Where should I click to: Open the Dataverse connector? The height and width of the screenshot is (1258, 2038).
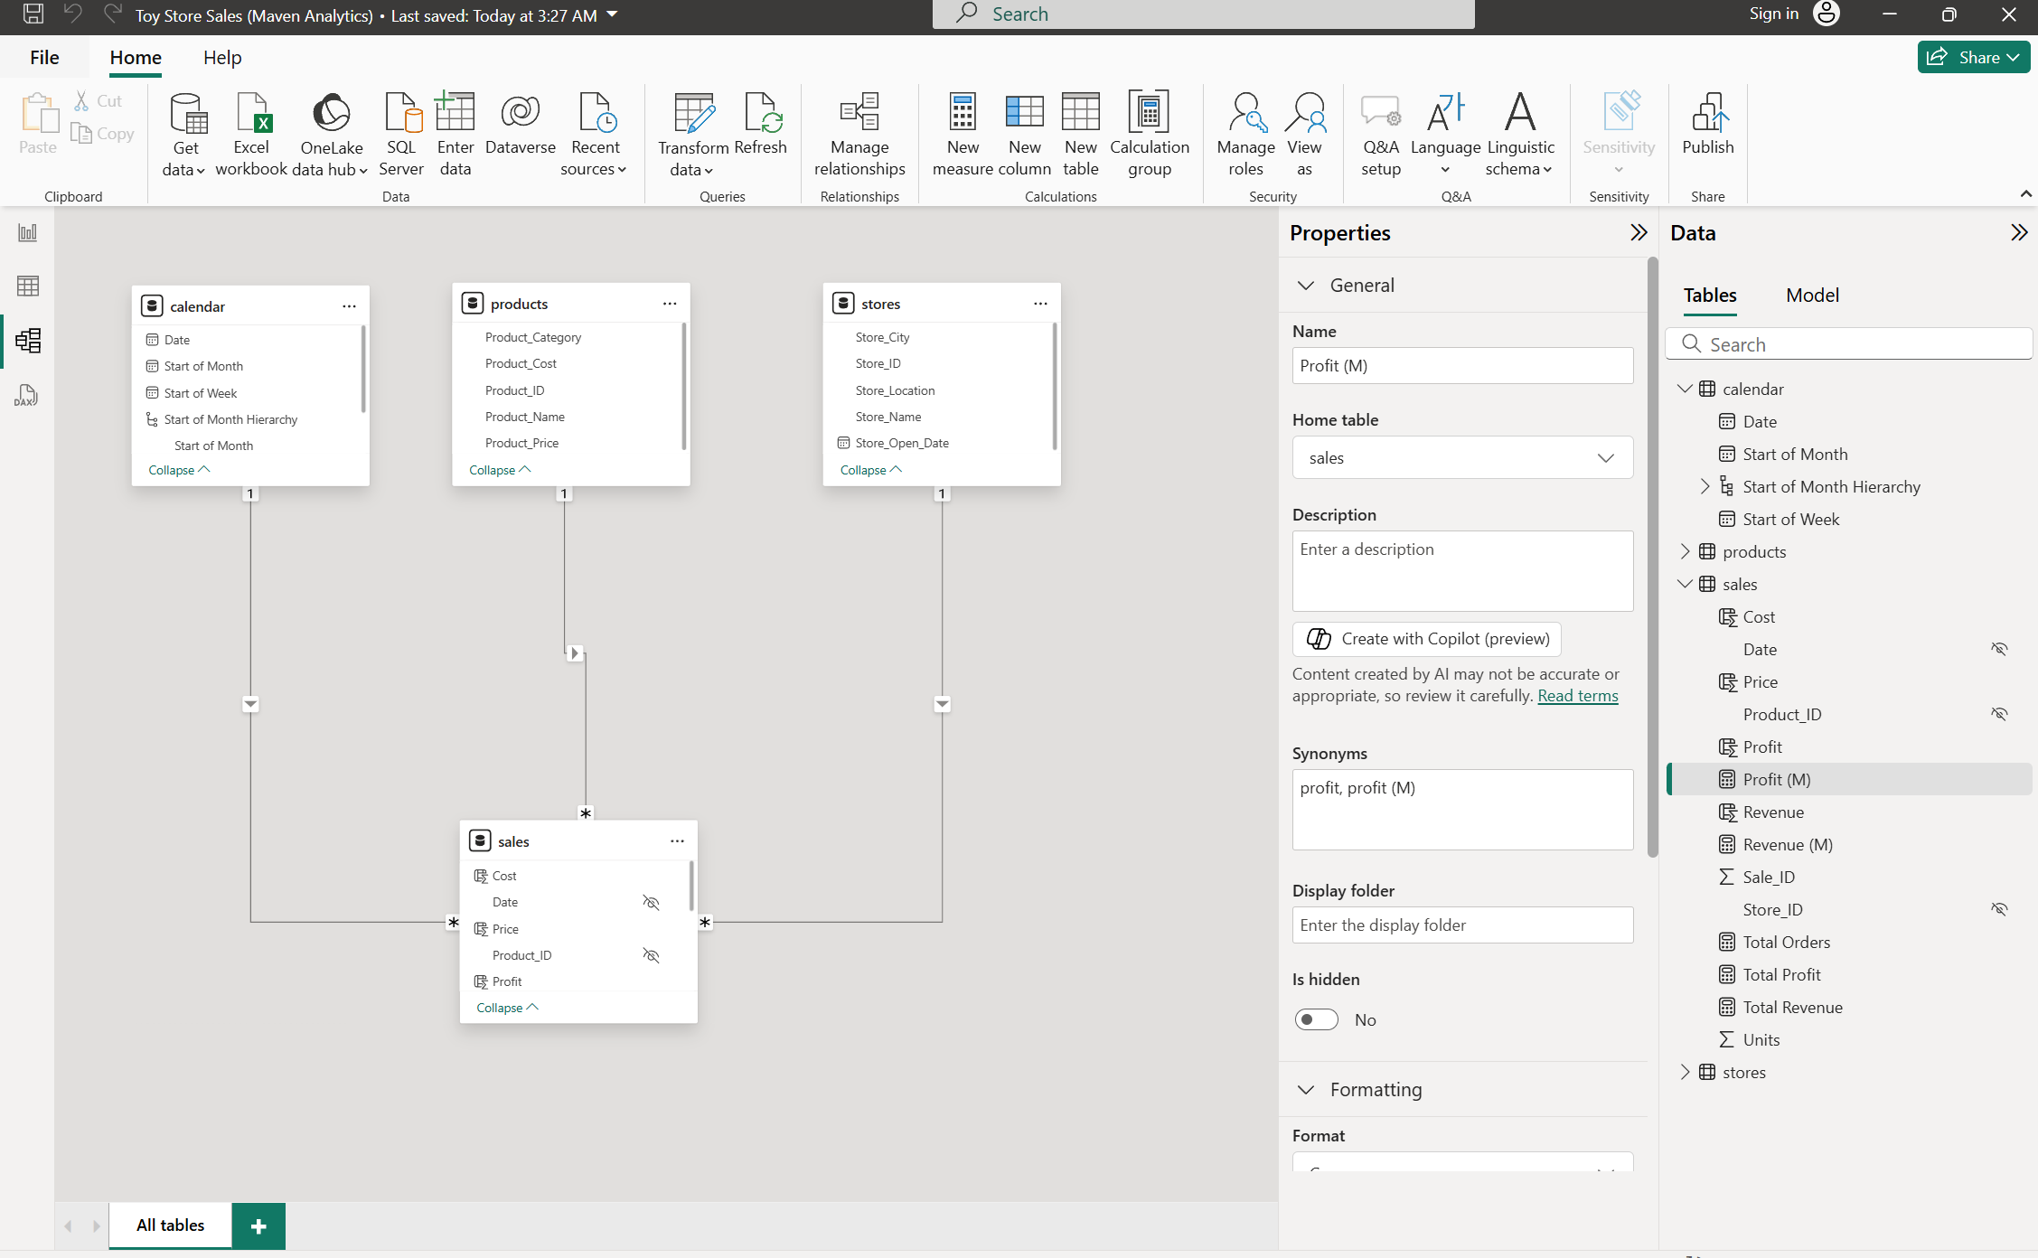[x=521, y=125]
